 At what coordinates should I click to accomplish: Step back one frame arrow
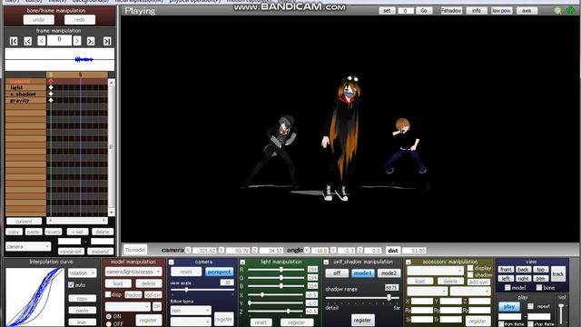tap(42, 41)
